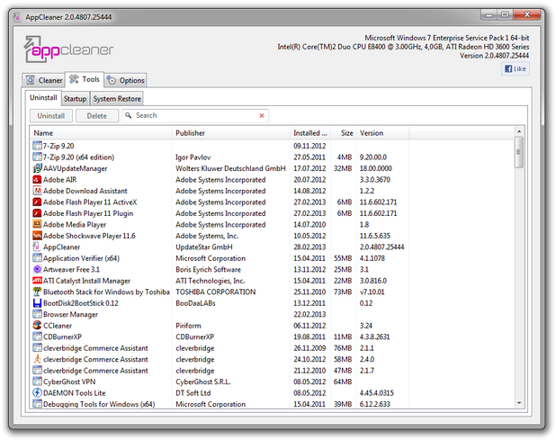Image resolution: width=556 pixels, height=440 pixels.
Task: Switch to the System Restore sub-tab
Action: 117,98
